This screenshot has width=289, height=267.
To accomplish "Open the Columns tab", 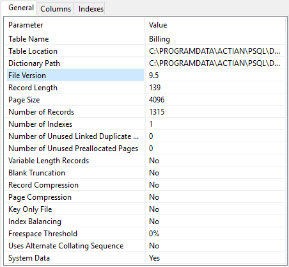I will [56, 9].
